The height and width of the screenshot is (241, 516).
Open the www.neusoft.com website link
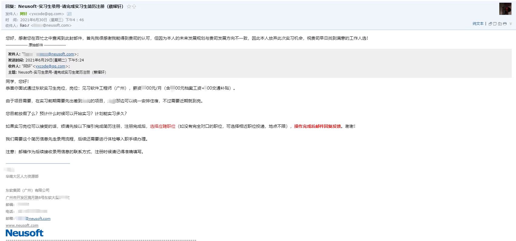tap(22, 226)
